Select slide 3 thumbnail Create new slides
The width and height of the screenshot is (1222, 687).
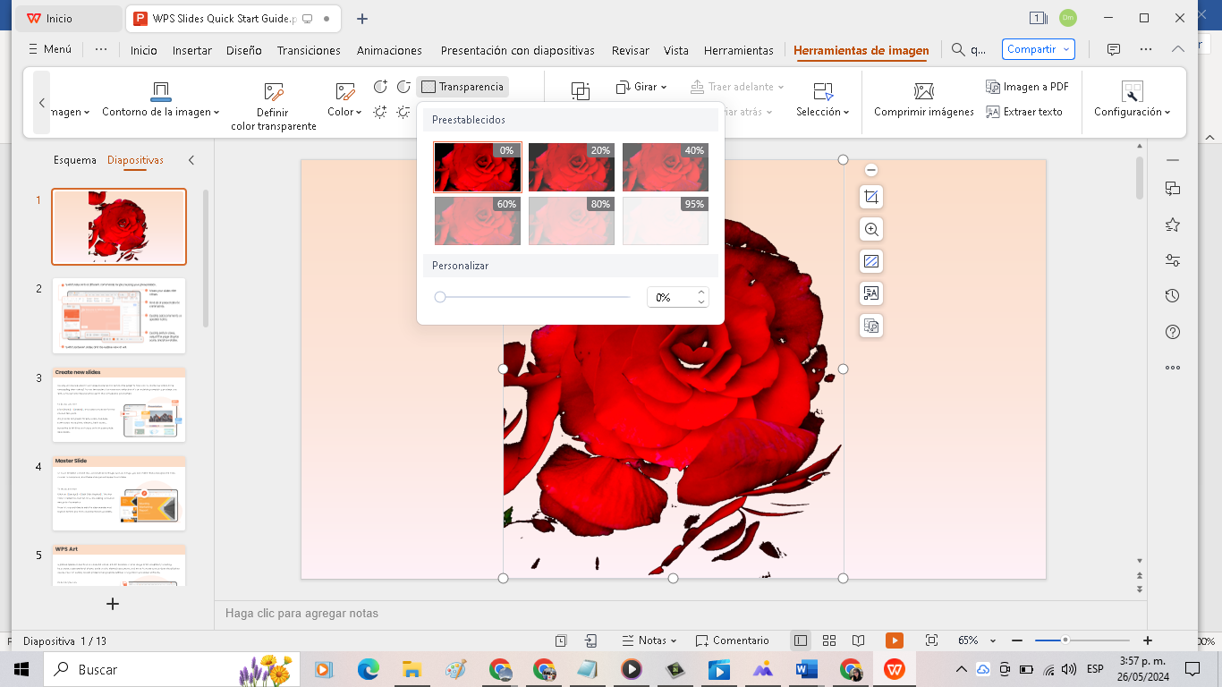click(119, 404)
